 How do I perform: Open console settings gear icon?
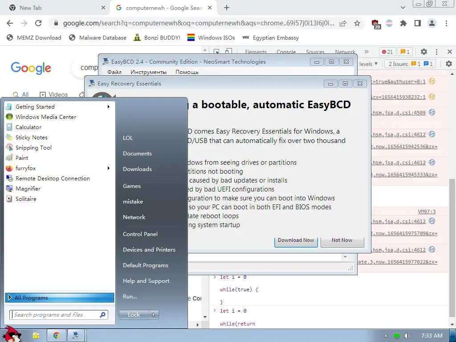449,64
